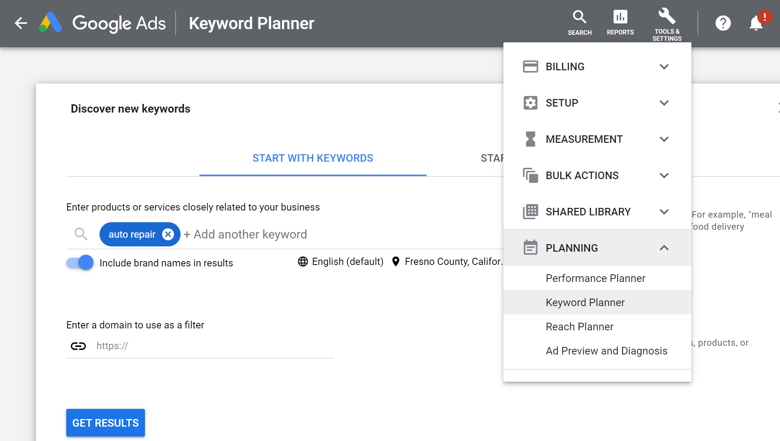Click the GET RESULTS button
Screen dimensions: 780x441
106,422
